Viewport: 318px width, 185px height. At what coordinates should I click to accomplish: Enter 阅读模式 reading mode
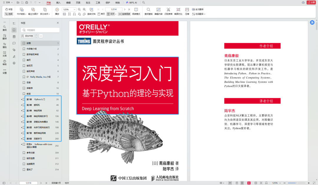[x=136, y=11]
